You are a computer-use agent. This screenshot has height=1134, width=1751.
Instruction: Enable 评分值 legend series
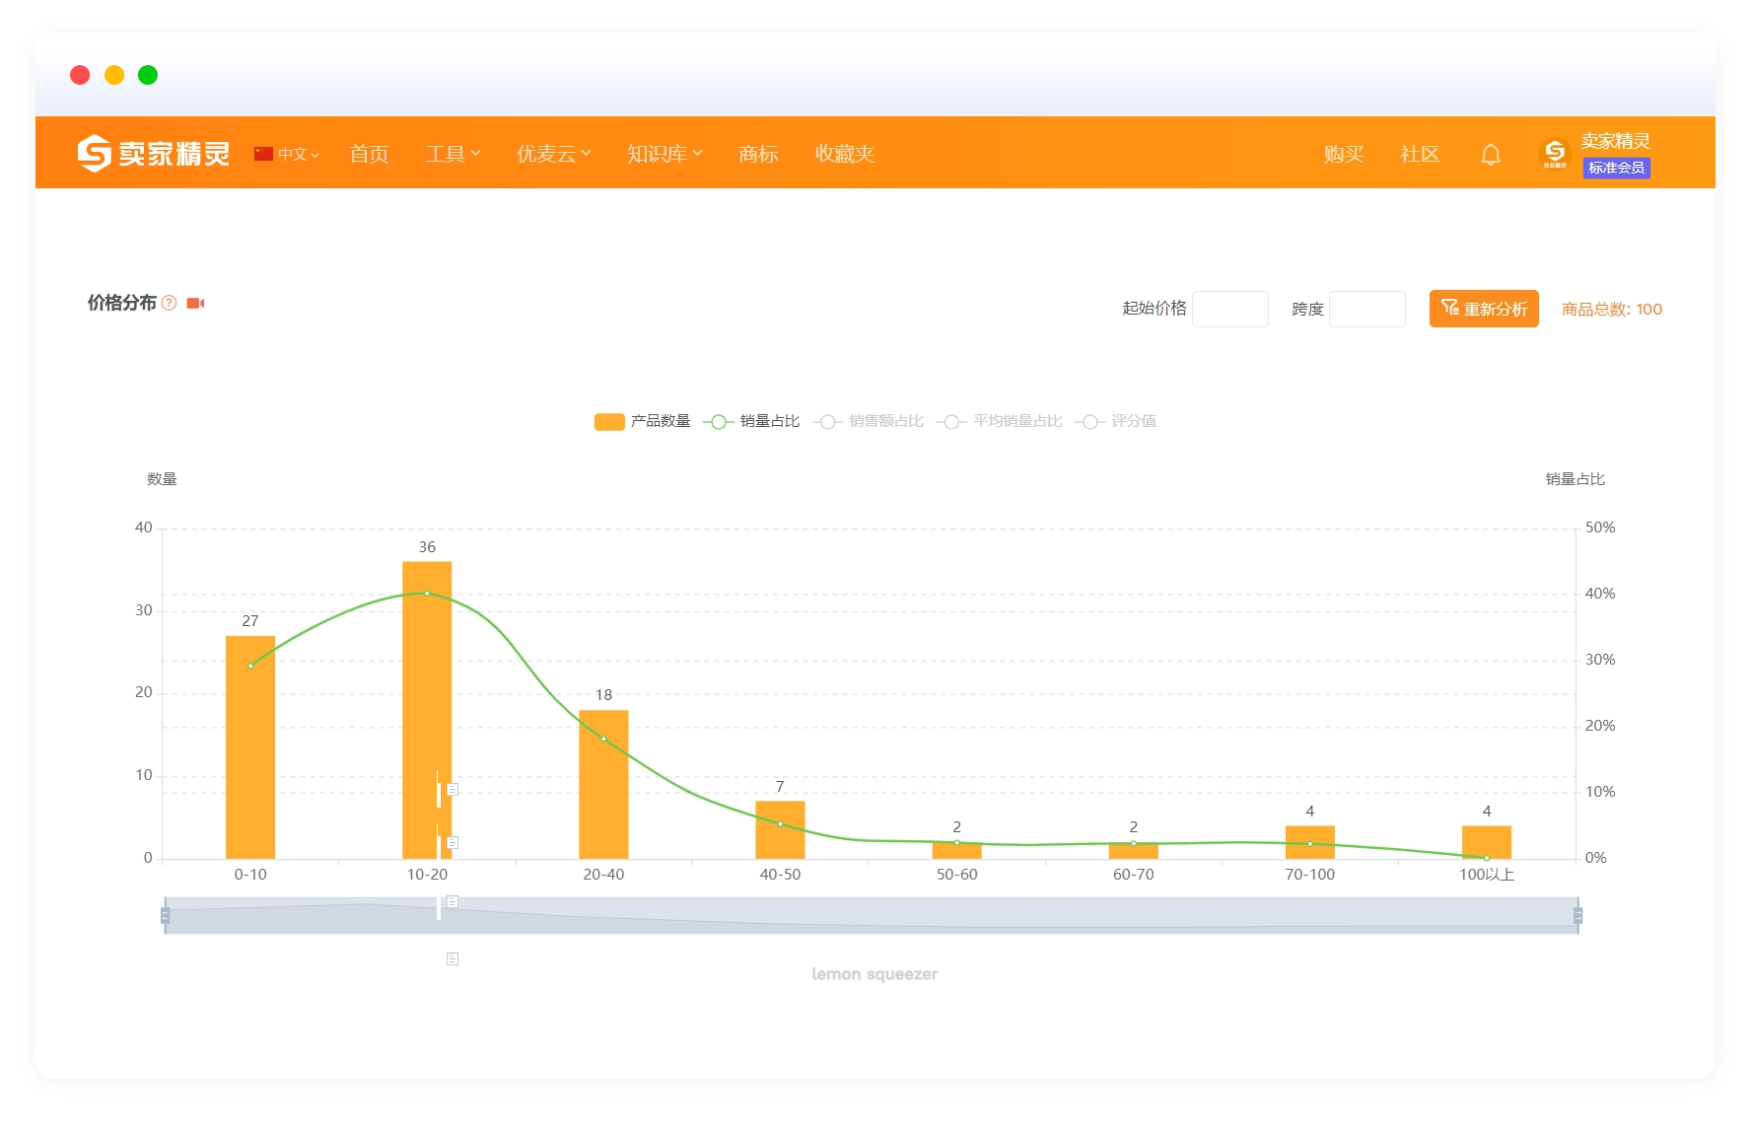pyautogui.click(x=1115, y=421)
